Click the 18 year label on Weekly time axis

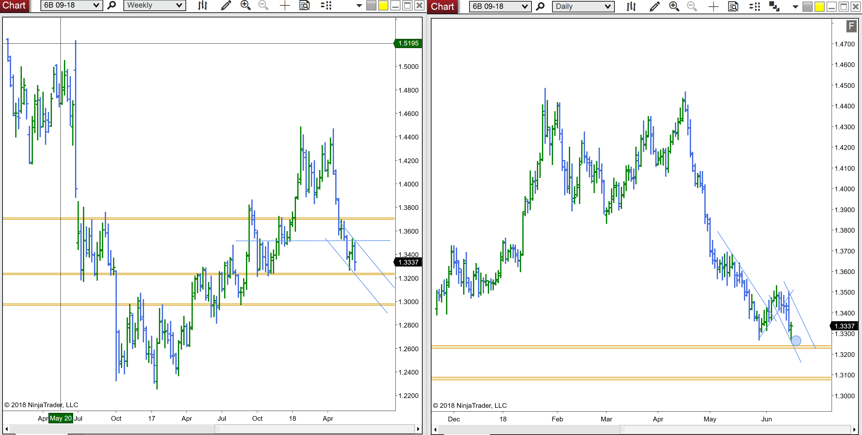coord(293,418)
